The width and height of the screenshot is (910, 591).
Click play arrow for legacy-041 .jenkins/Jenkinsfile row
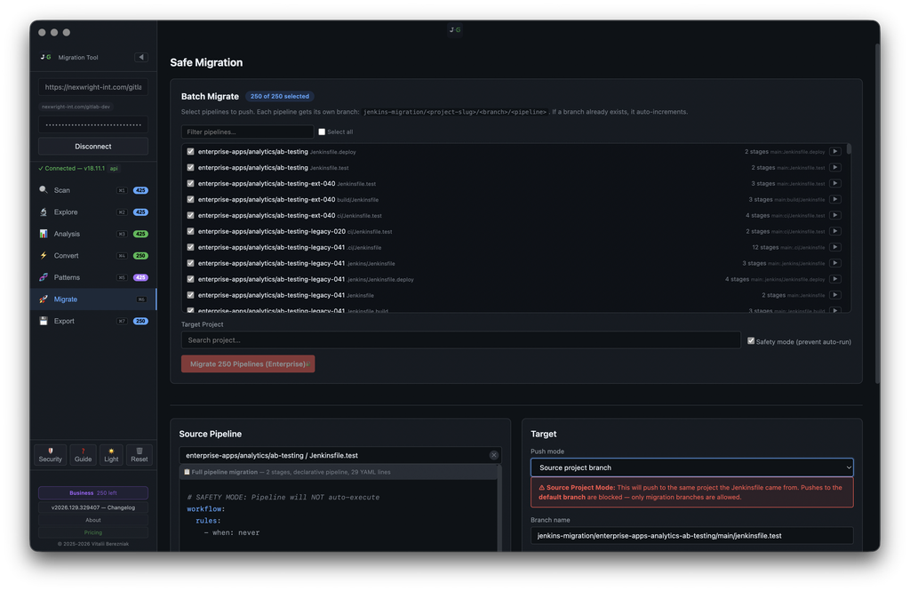tap(835, 263)
